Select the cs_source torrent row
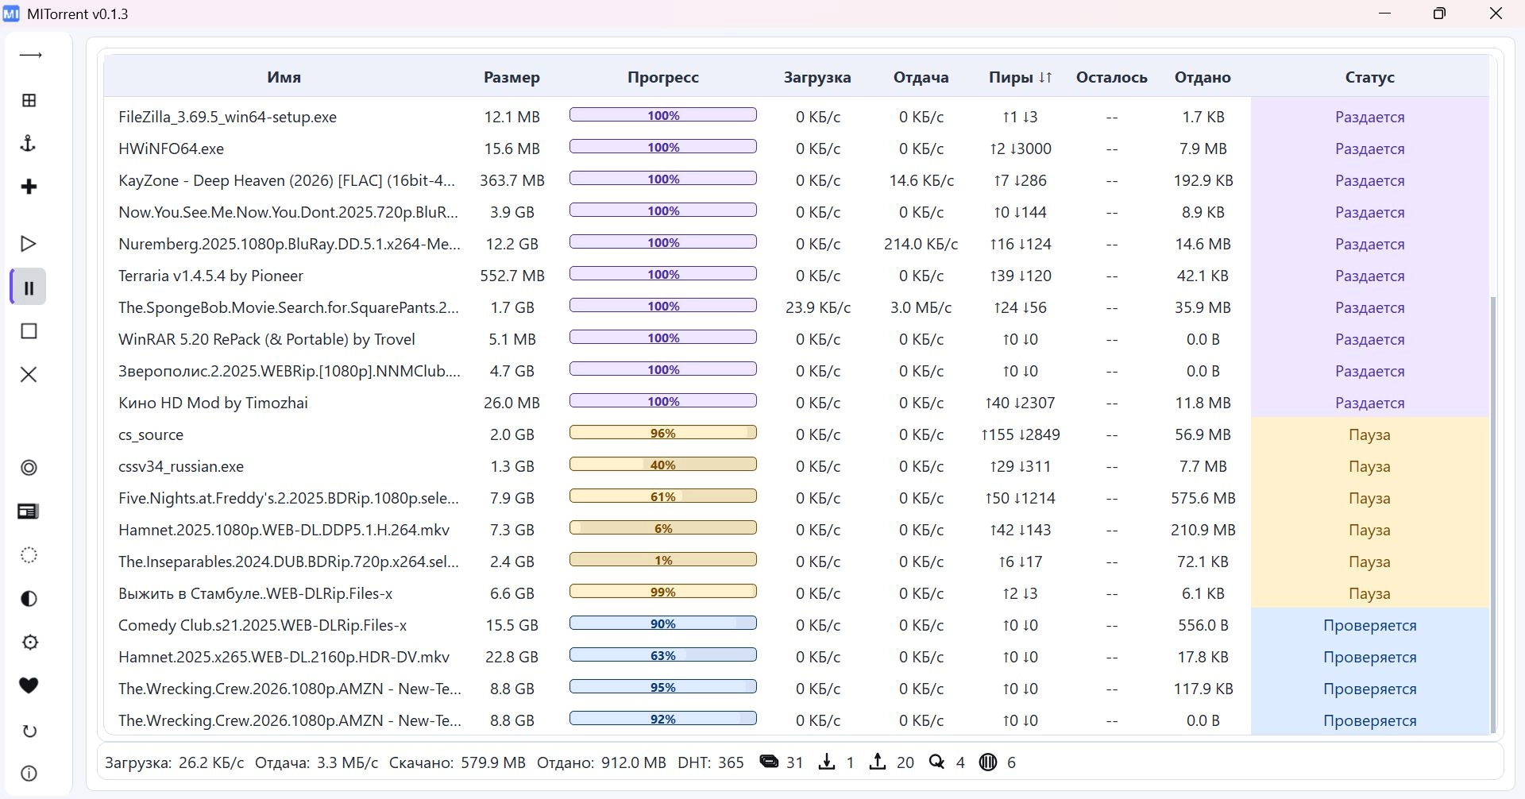 151,434
